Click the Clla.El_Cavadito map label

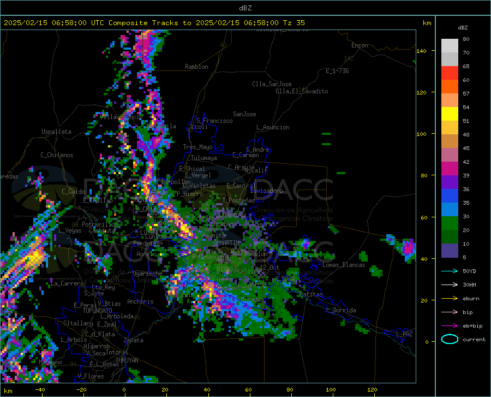[302, 91]
